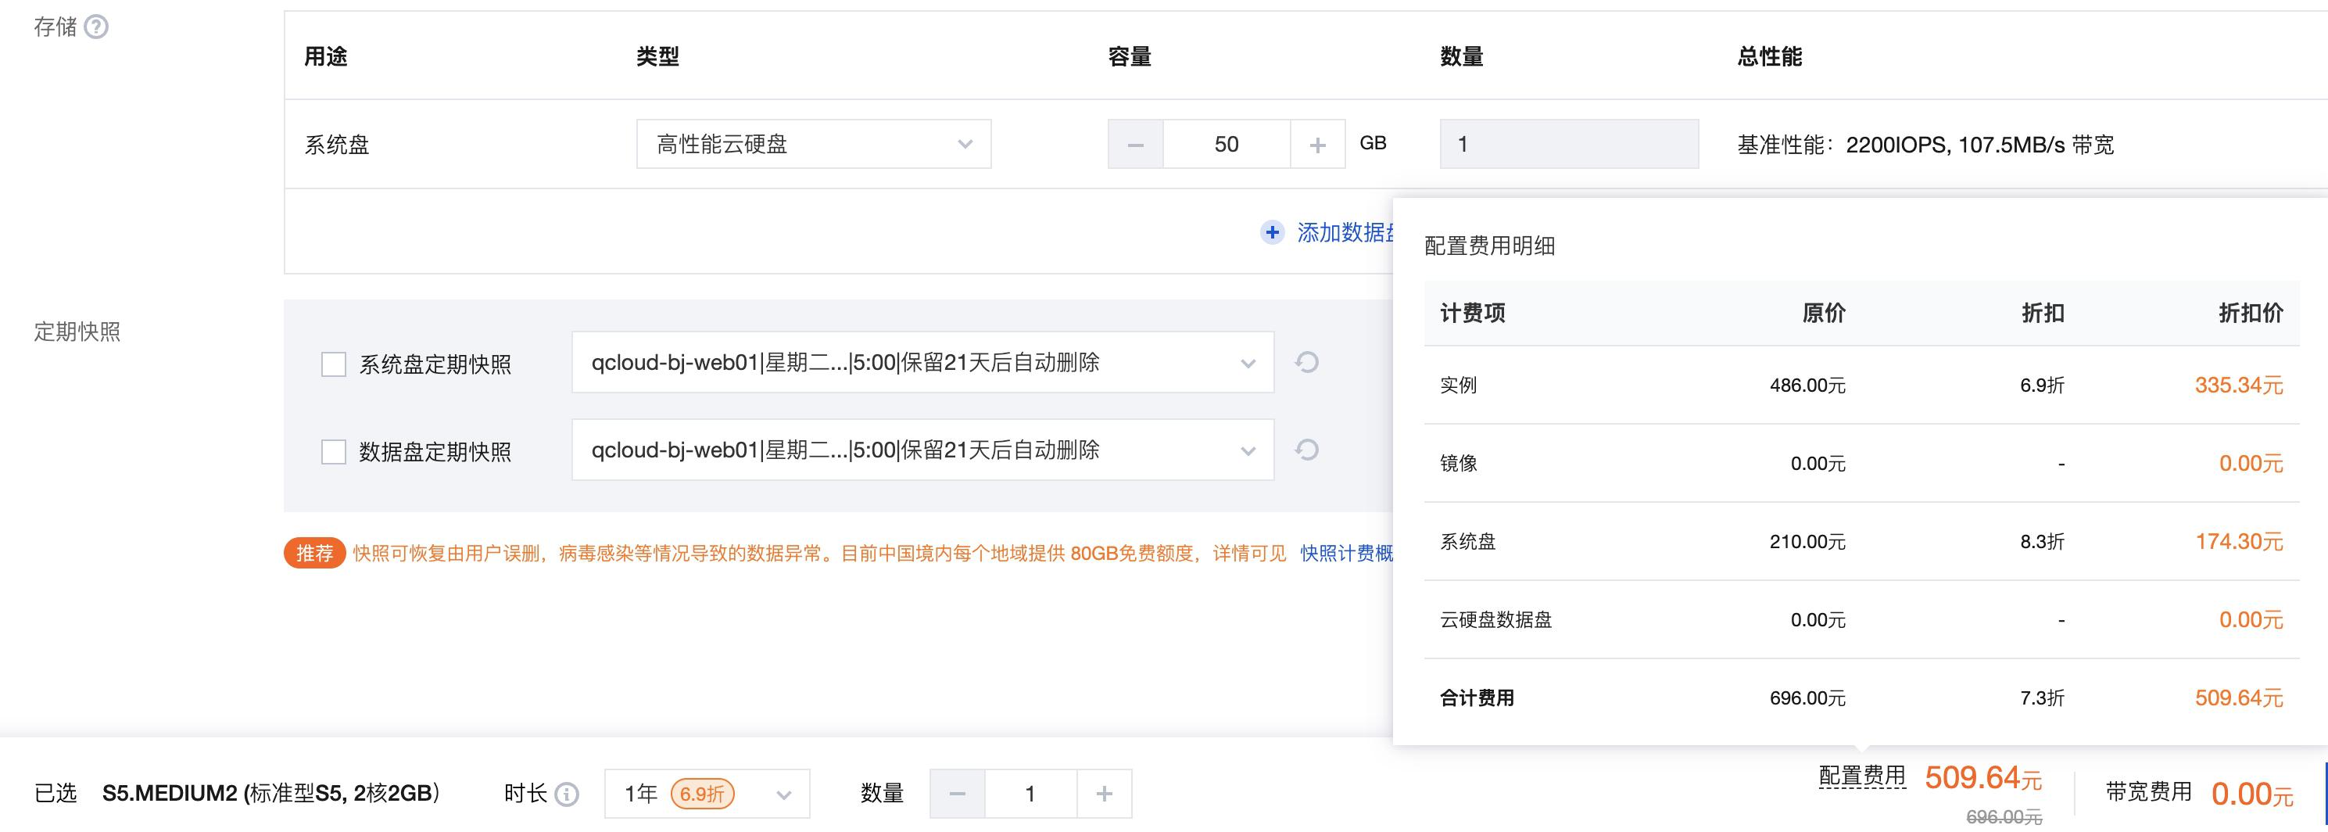Click the help icon next to 存储
The height and width of the screenshot is (832, 2328).
96,27
